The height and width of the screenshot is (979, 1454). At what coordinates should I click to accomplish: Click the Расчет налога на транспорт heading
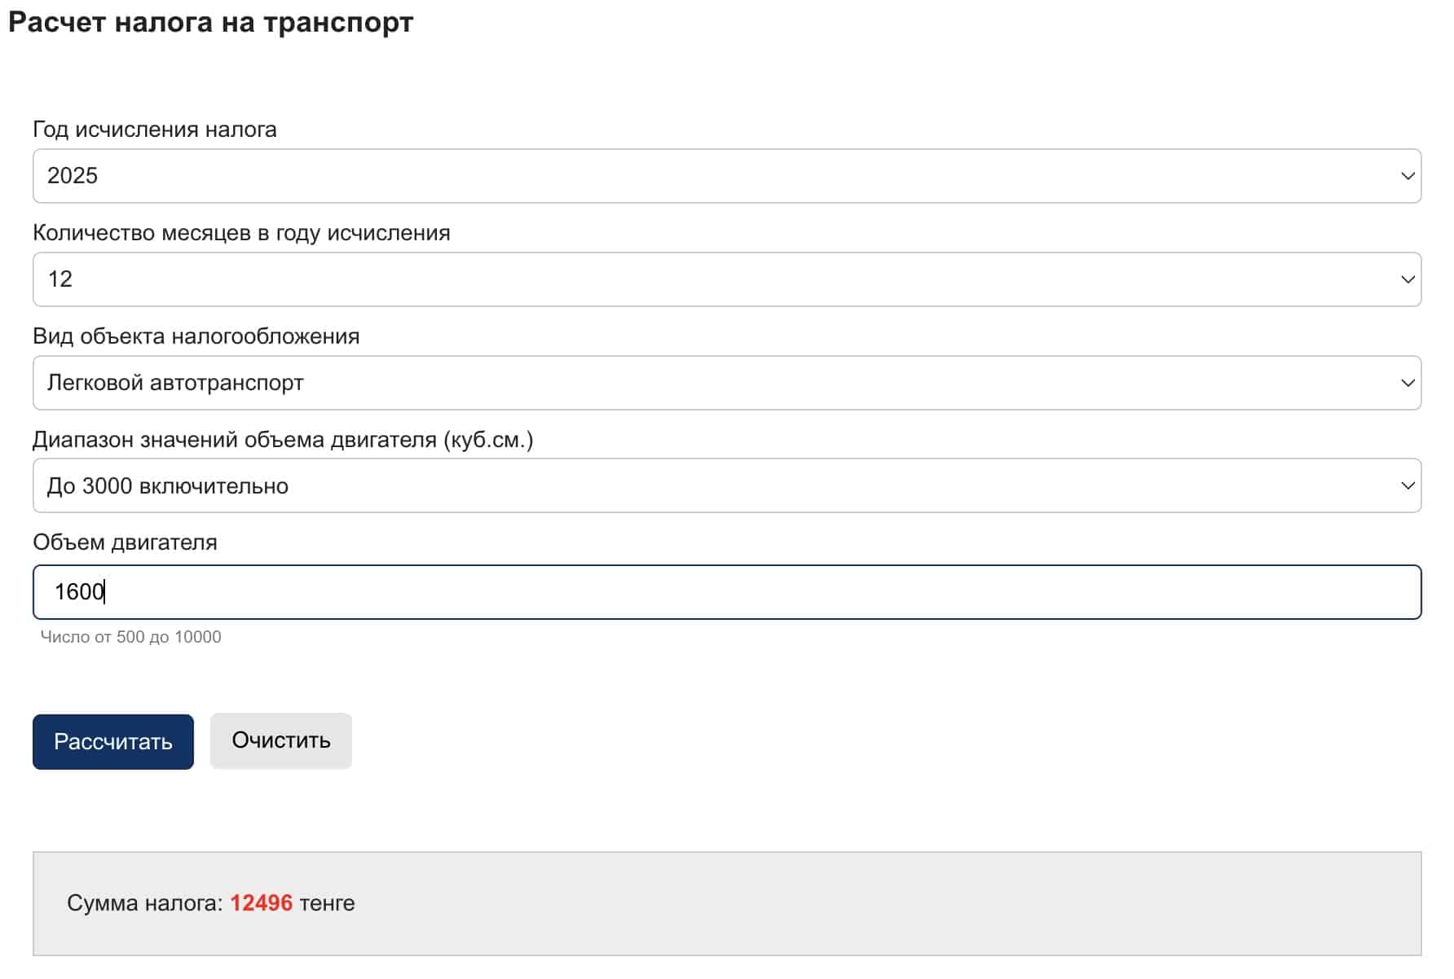(x=210, y=23)
